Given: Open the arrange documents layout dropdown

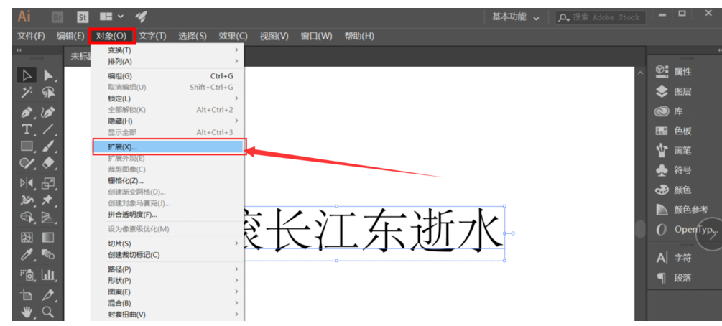Looking at the screenshot, I should (112, 17).
